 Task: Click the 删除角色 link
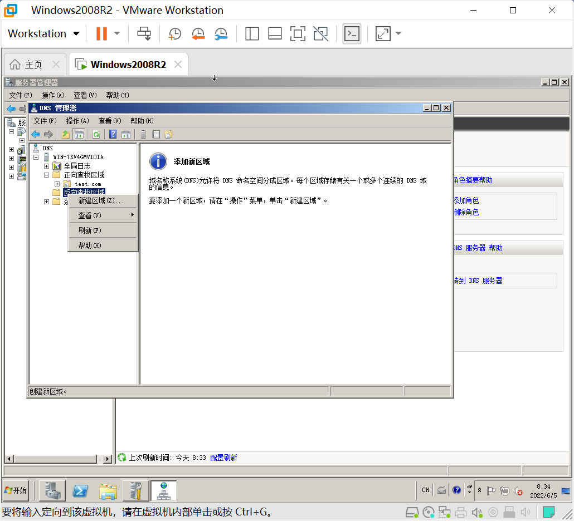[466, 213]
